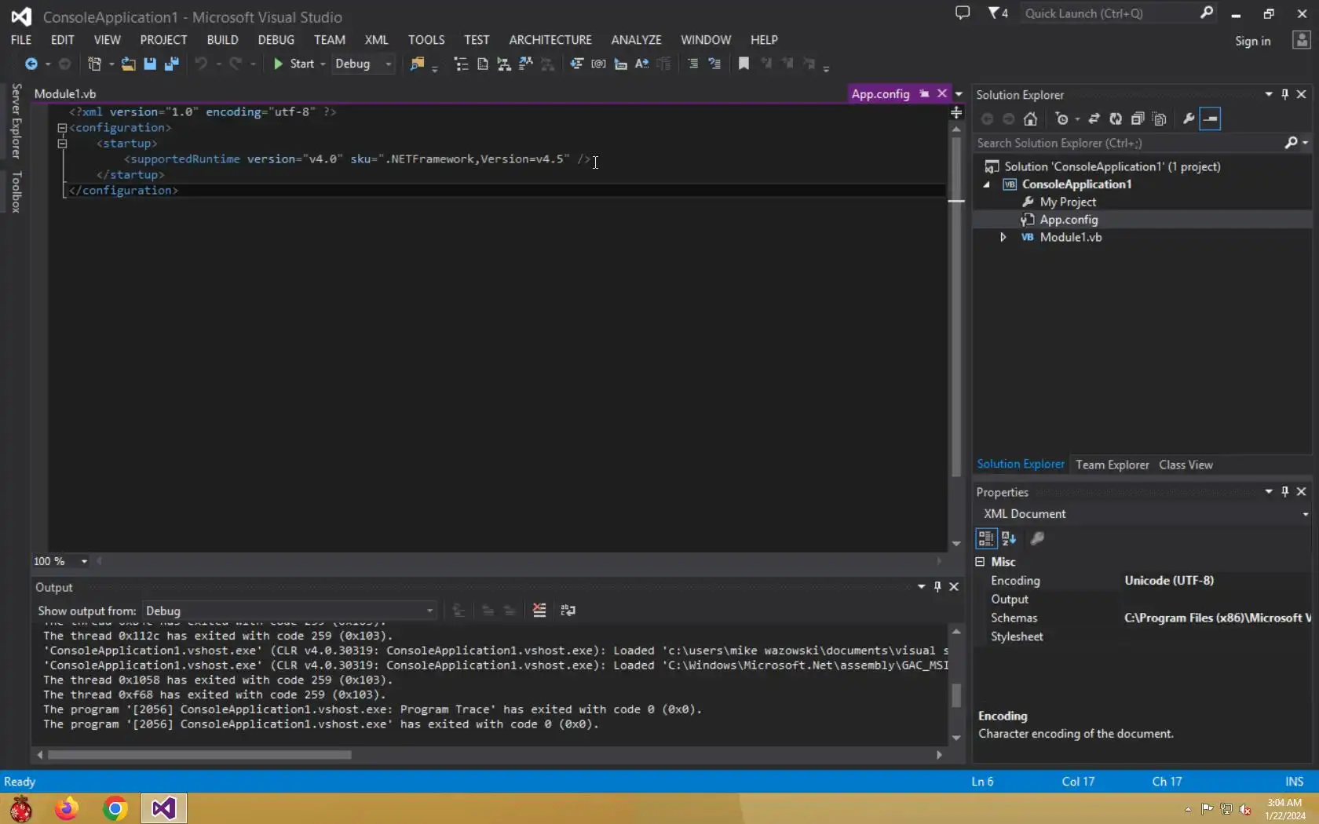Click the Pending Changes Filter clock icon
Screen dimensions: 1319x824
point(1062,118)
